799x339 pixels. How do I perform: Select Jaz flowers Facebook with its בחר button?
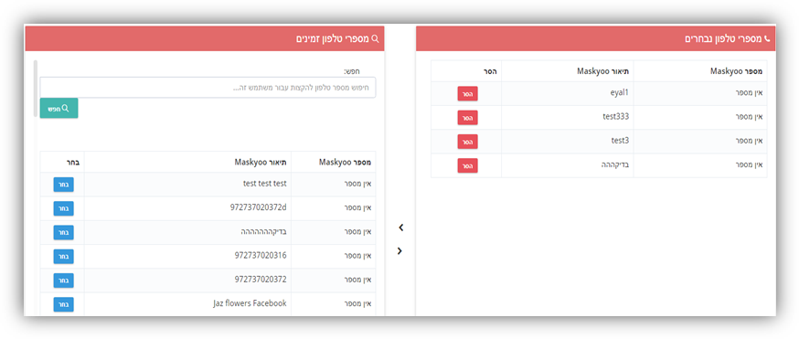click(64, 304)
